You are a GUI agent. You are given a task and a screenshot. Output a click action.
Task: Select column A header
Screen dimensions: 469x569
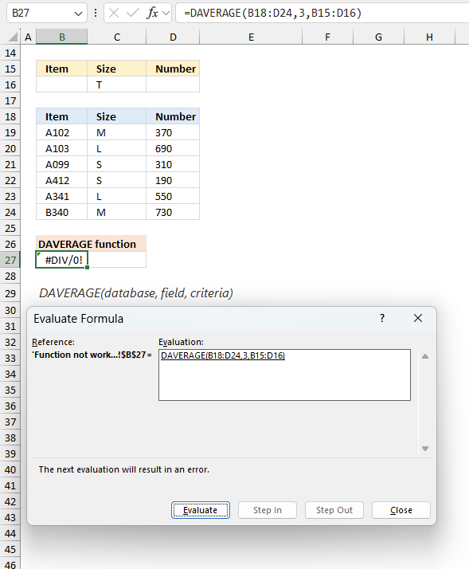coord(28,37)
